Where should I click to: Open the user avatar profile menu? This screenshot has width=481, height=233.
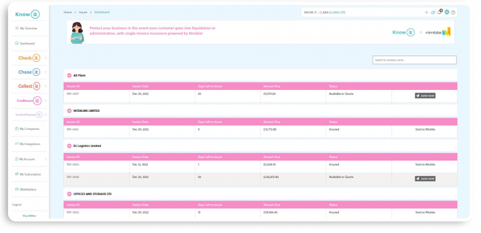[x=447, y=12]
